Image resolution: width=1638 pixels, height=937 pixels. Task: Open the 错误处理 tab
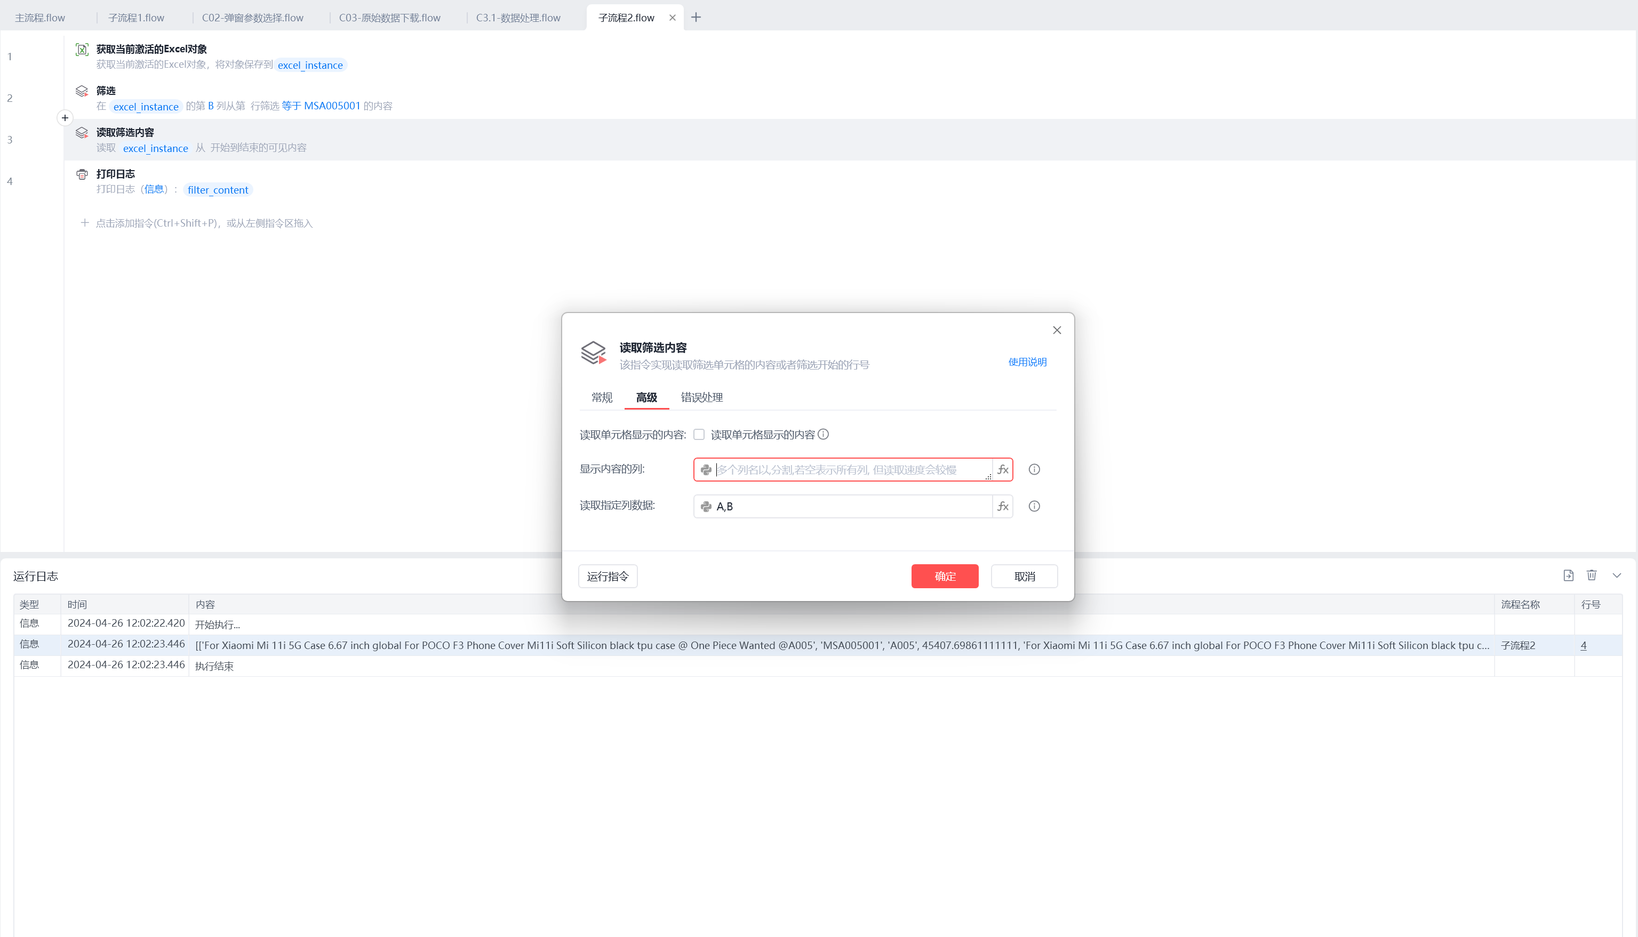point(701,397)
